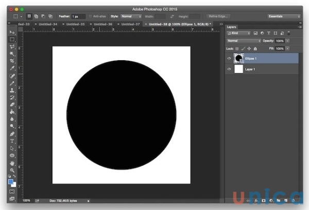Image resolution: width=309 pixels, height=210 pixels.
Task: Expand hidden document tabs chevron
Action: pos(221,24)
